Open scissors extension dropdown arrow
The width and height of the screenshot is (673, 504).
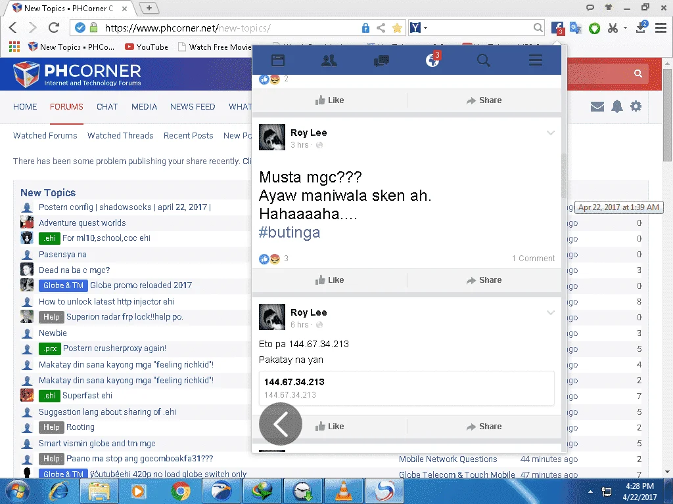625,28
